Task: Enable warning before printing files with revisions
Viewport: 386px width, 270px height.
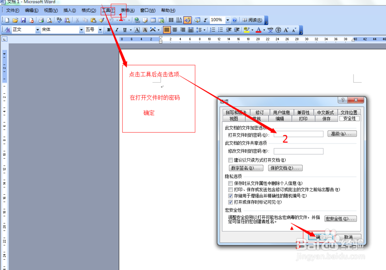Action: click(230, 190)
